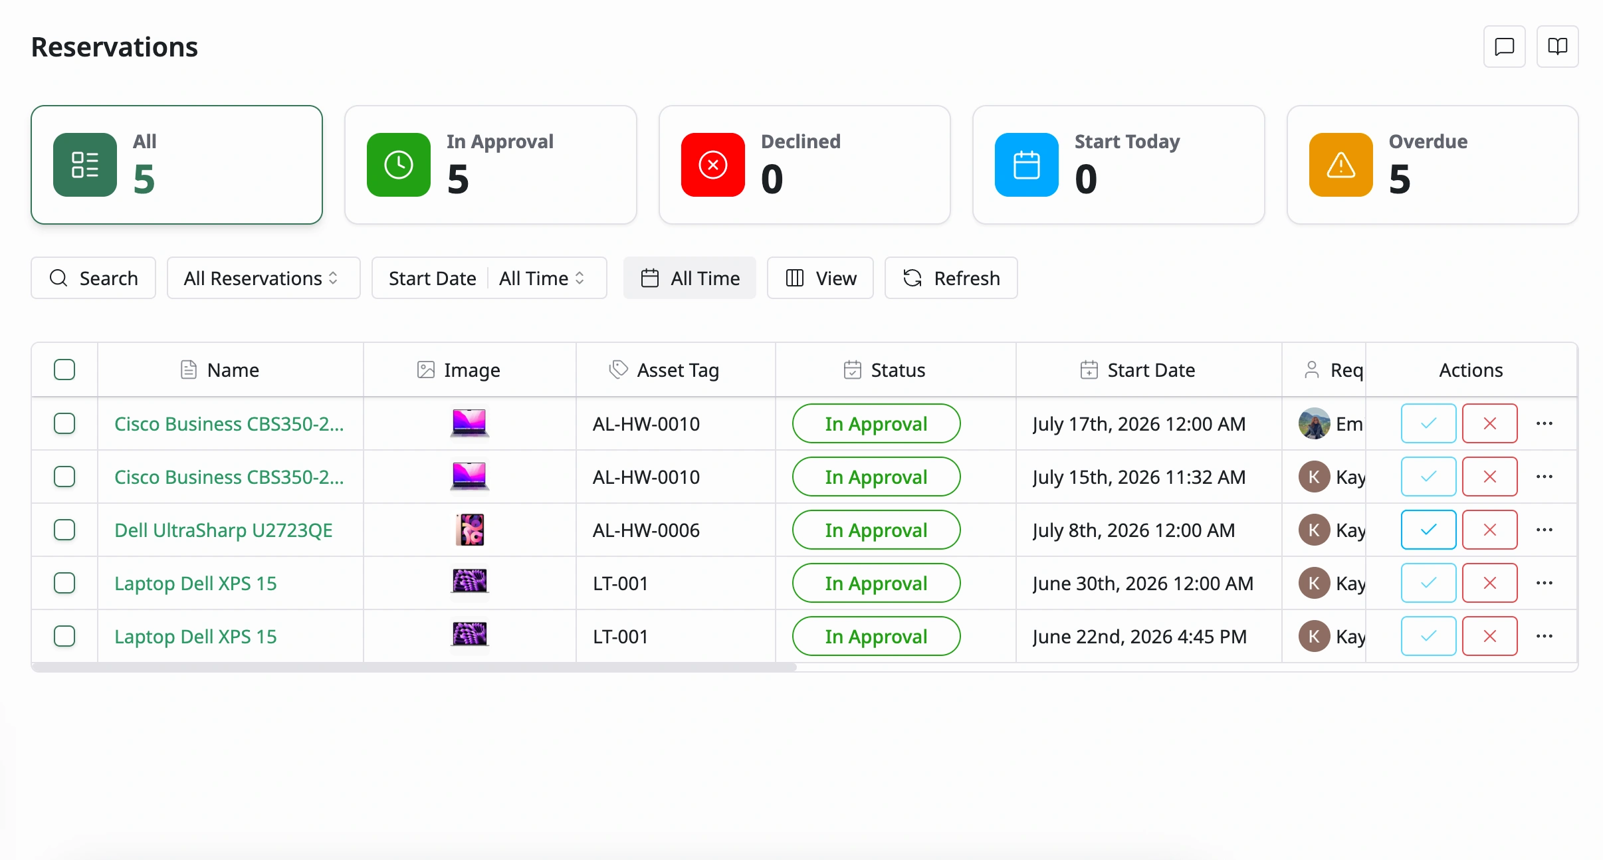This screenshot has height=860, width=1603.
Task: Check the June 22nd Laptop Dell XPS checkbox
Action: (64, 636)
